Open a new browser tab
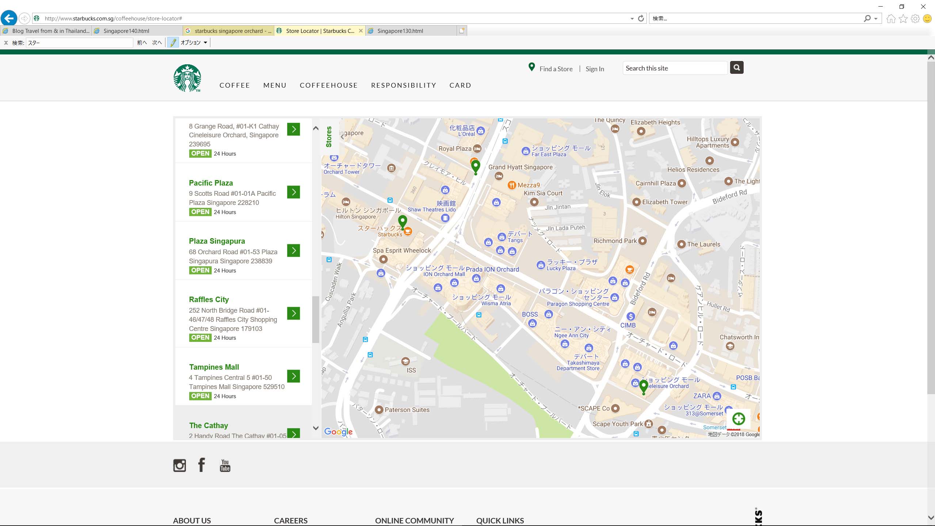The width and height of the screenshot is (935, 526). coord(462,31)
